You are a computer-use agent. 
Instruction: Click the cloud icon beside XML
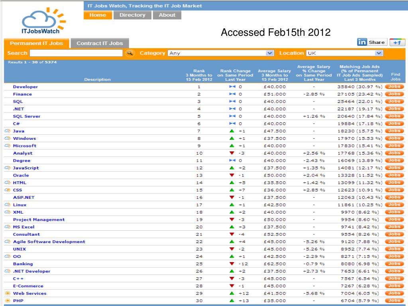[8, 212]
